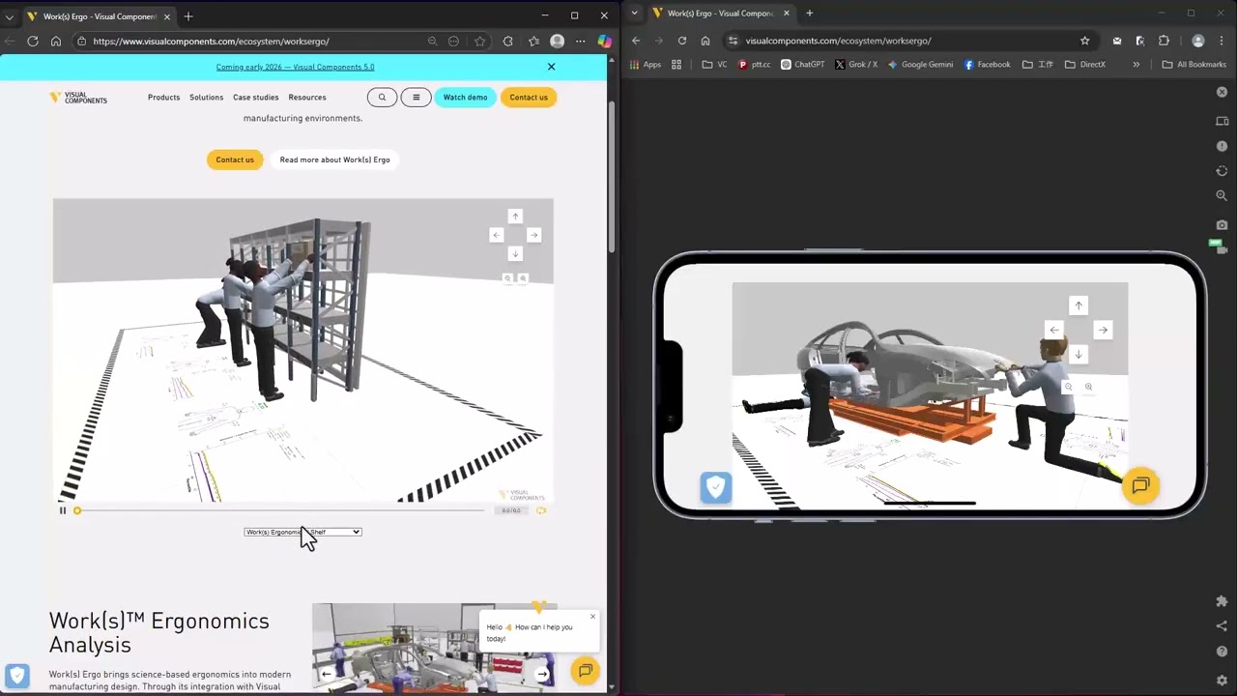Click the right browser address bar
Screen dimensions: 1237x696
coord(913,41)
